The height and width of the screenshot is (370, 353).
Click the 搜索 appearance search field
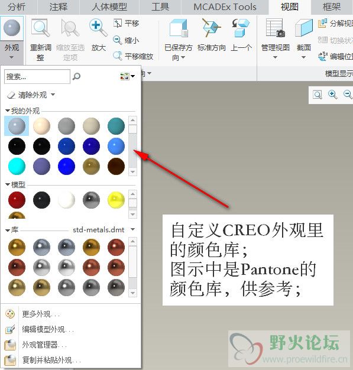(37, 76)
